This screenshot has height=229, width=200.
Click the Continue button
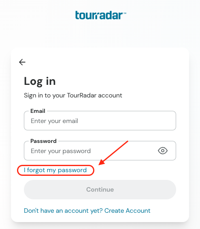point(100,190)
